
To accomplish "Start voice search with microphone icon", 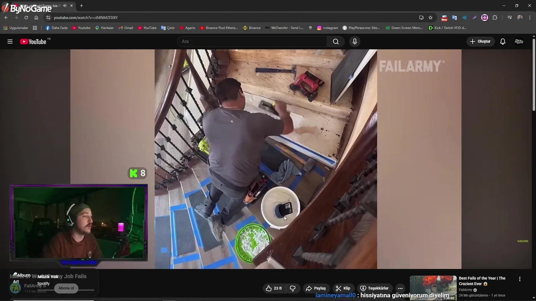I will 355,41.
